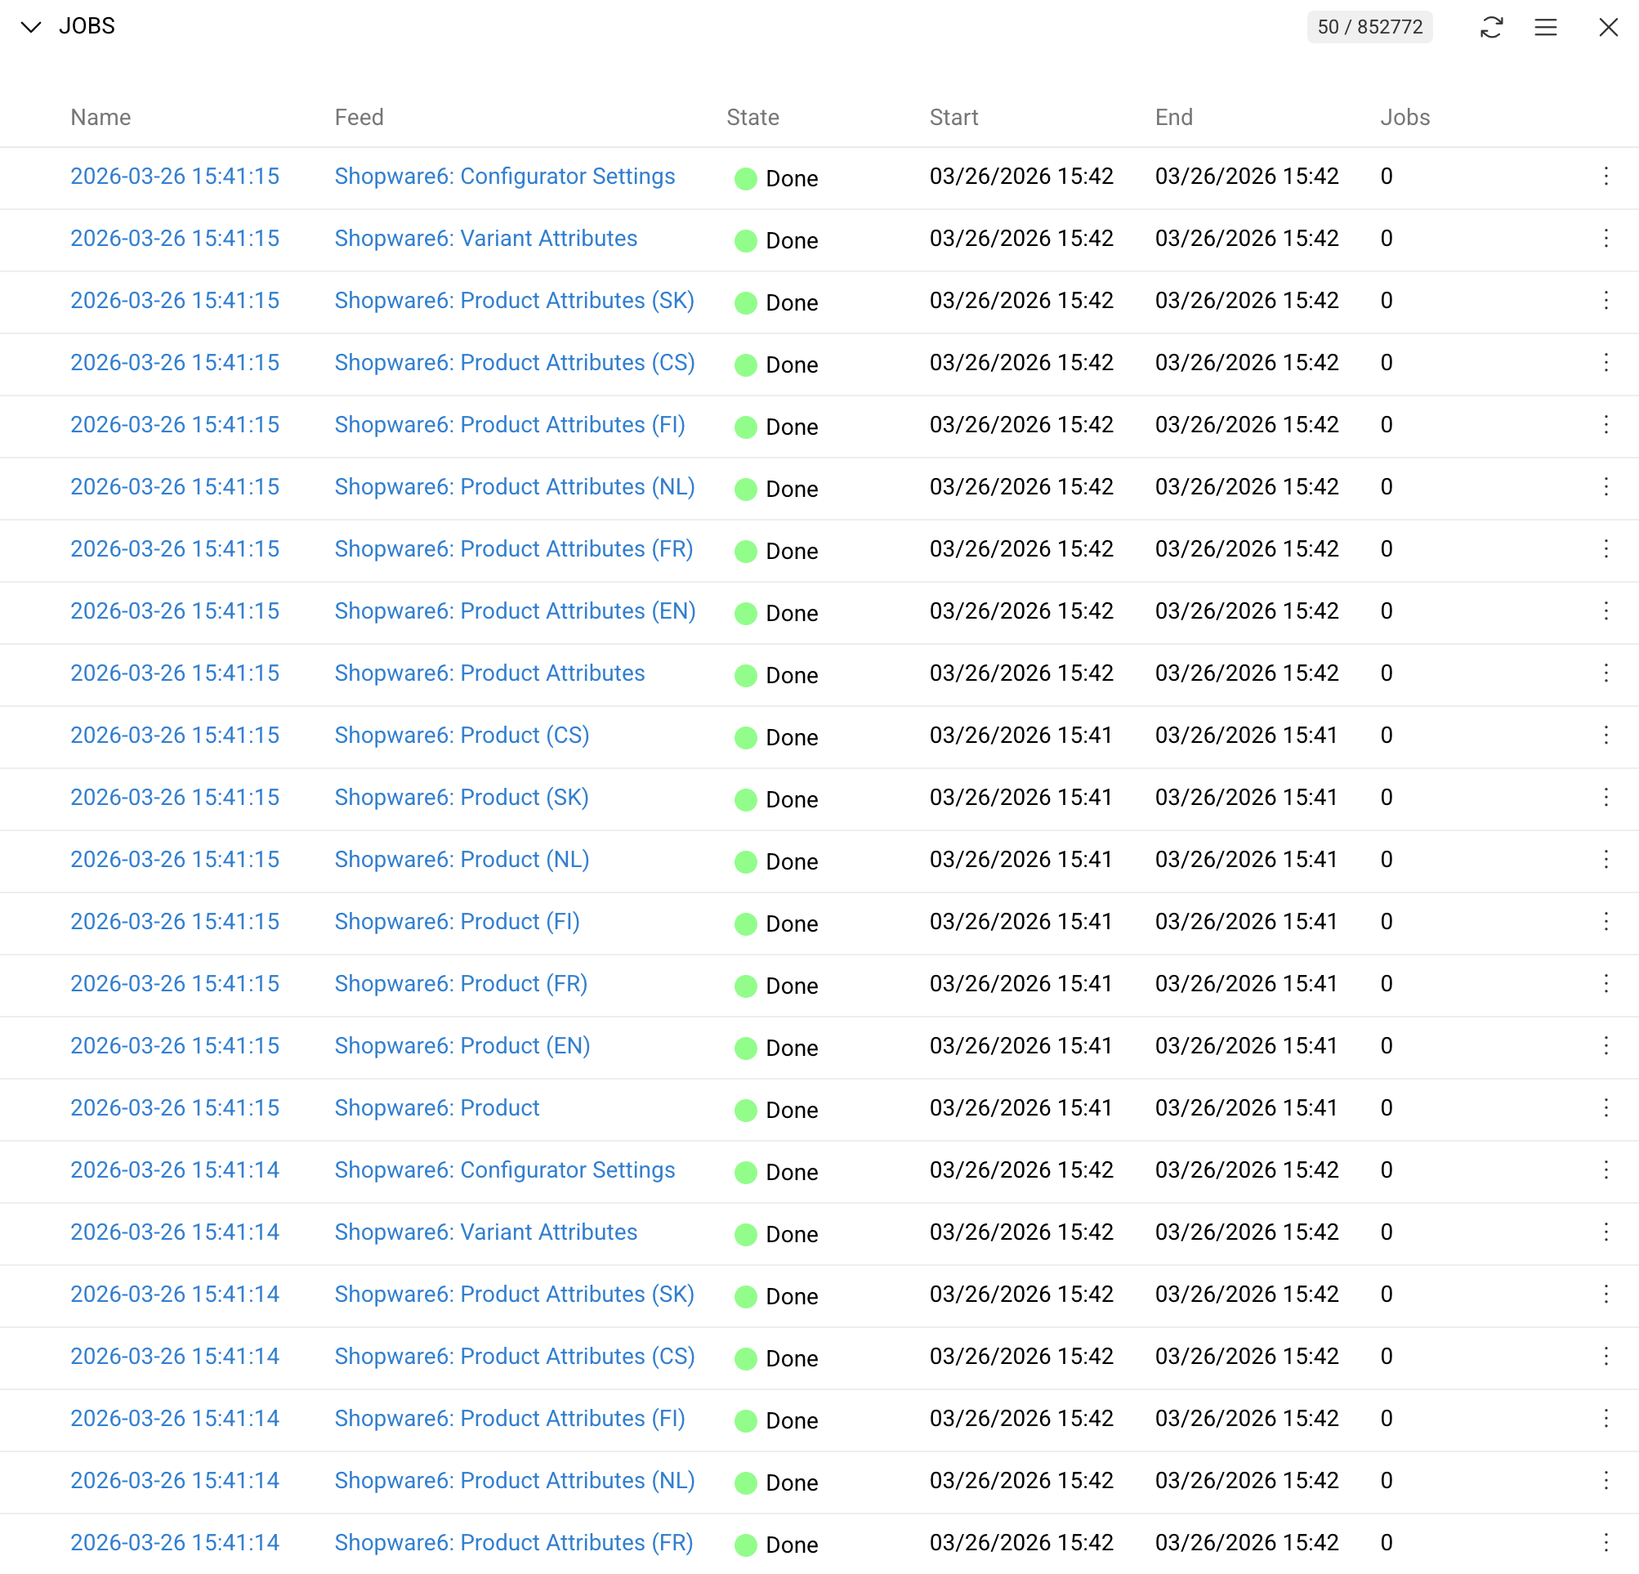Click start time in Product (NL) row

pos(1021,859)
